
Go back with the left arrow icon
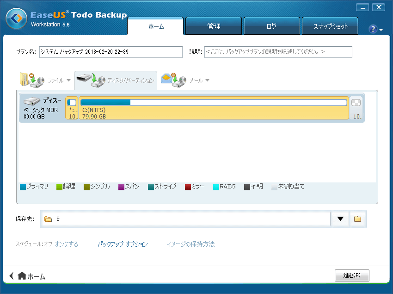click(12, 275)
